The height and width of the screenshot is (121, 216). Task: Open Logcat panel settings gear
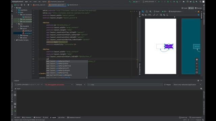pyautogui.click(x=198, y=81)
